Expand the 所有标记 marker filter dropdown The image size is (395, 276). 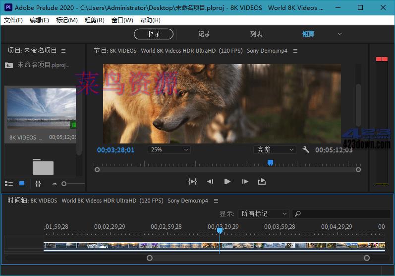(x=263, y=214)
